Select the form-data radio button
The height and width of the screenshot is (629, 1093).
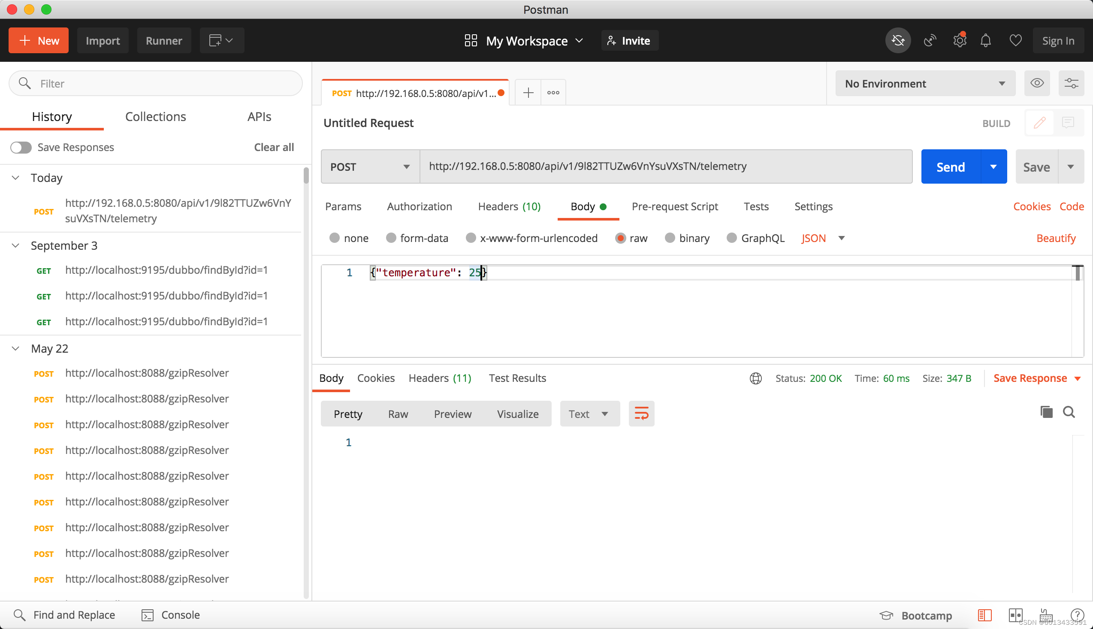click(x=390, y=238)
